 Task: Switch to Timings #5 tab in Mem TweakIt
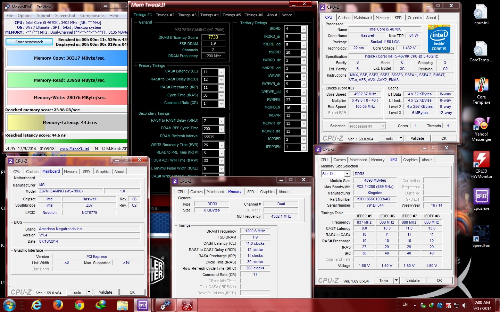pyautogui.click(x=232, y=15)
